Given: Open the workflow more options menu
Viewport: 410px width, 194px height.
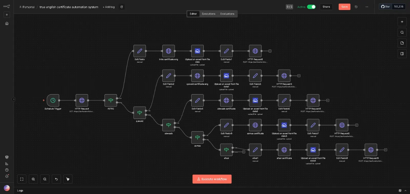Looking at the screenshot, I should pos(367,7).
